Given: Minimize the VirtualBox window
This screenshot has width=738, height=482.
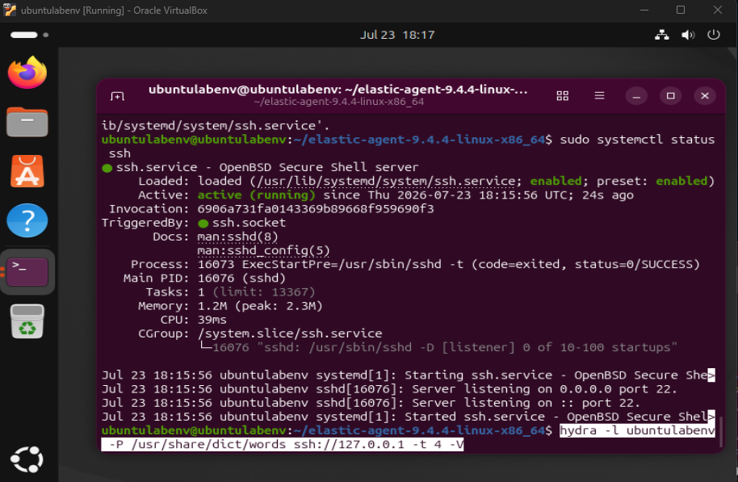Looking at the screenshot, I should pos(644,10).
